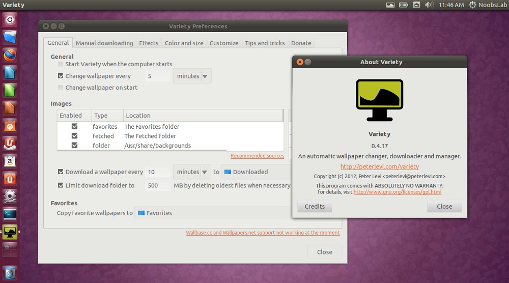
Task: Uncheck 'Change wallpaper every' checkbox
Action: [x=61, y=76]
